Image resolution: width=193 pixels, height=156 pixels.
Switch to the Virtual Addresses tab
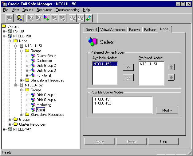click(113, 30)
